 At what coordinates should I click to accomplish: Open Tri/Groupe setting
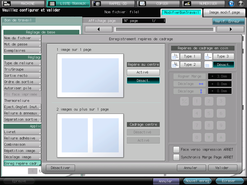(x=22, y=69)
